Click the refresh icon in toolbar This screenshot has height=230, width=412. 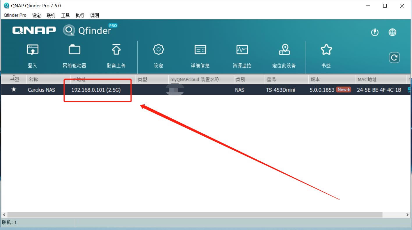coord(394,58)
